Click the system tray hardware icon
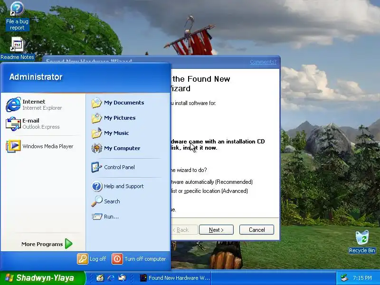 point(344,278)
